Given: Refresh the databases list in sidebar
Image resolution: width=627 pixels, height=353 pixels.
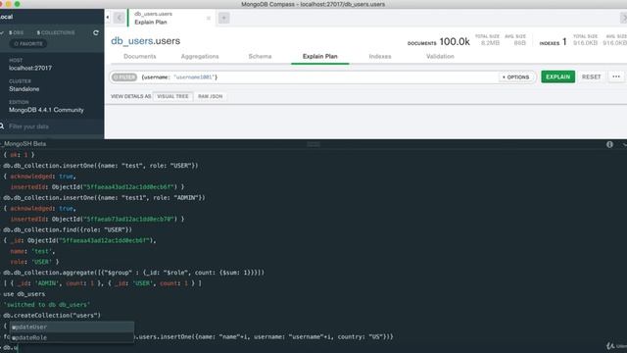Looking at the screenshot, I should tap(96, 32).
